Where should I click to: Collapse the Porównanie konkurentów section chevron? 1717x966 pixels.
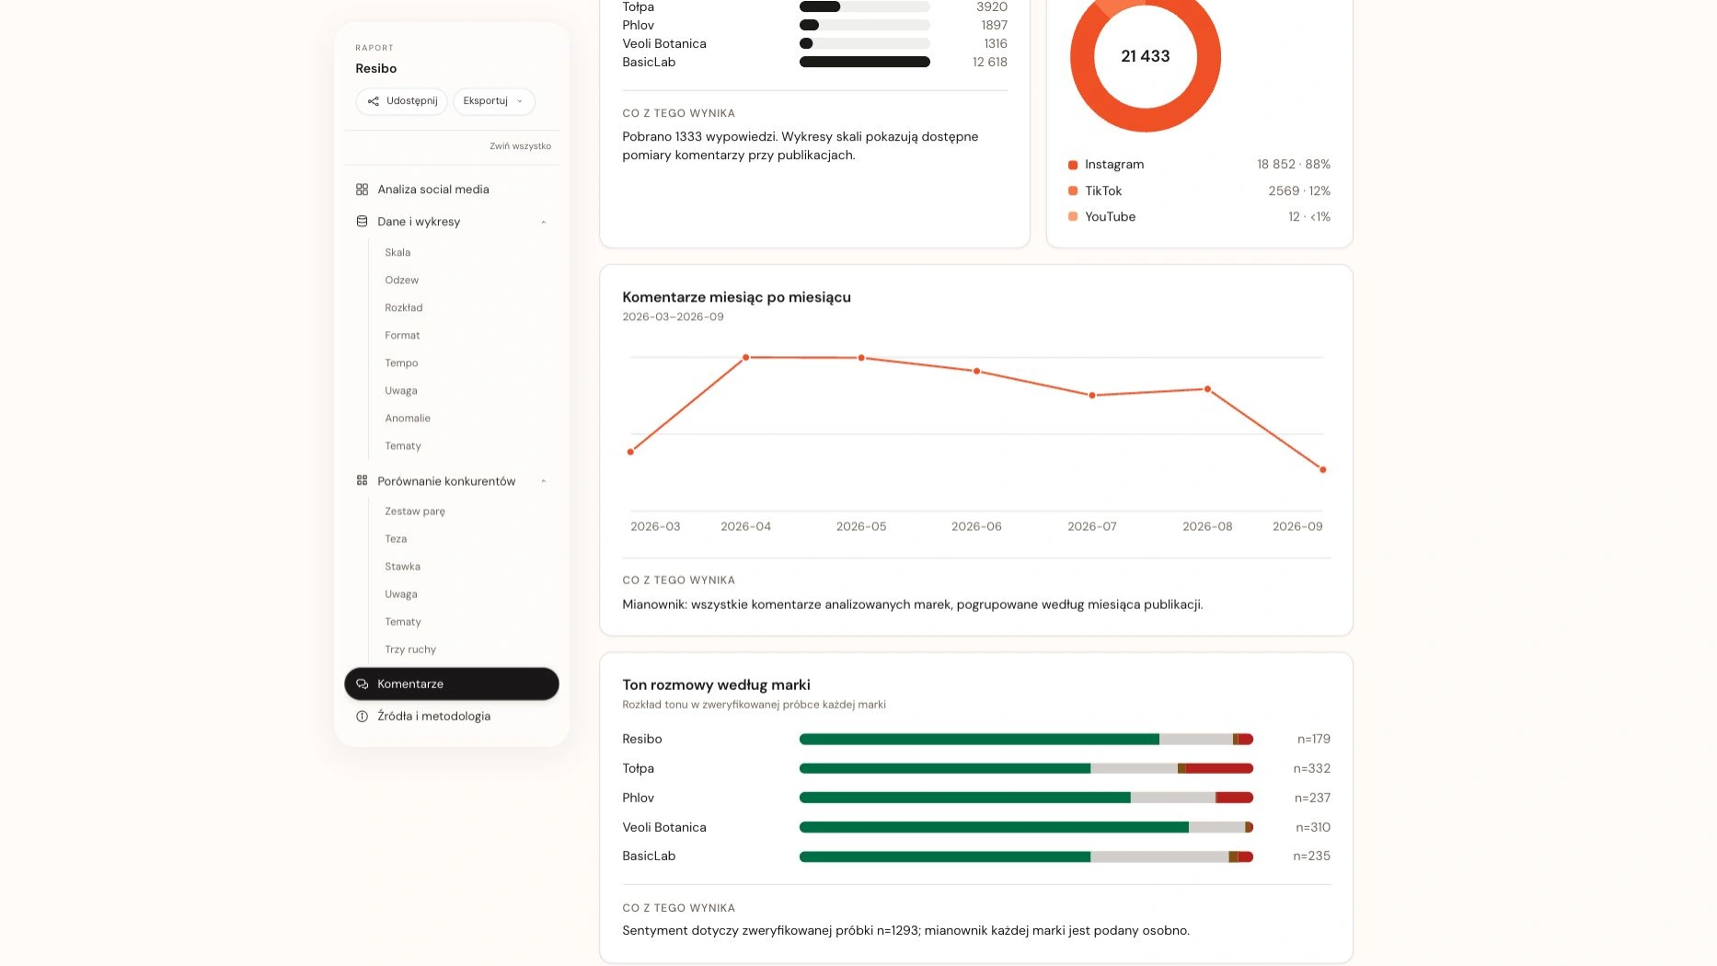point(544,481)
